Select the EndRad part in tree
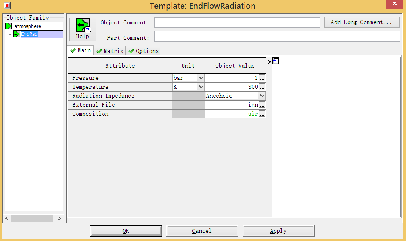 coord(29,35)
